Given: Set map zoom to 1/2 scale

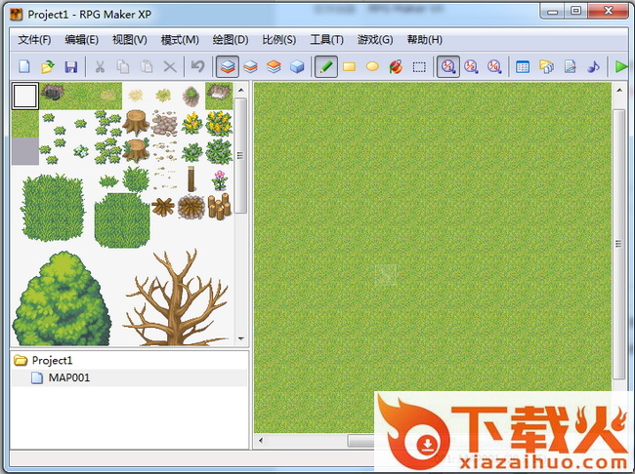Looking at the screenshot, I should coord(472,66).
